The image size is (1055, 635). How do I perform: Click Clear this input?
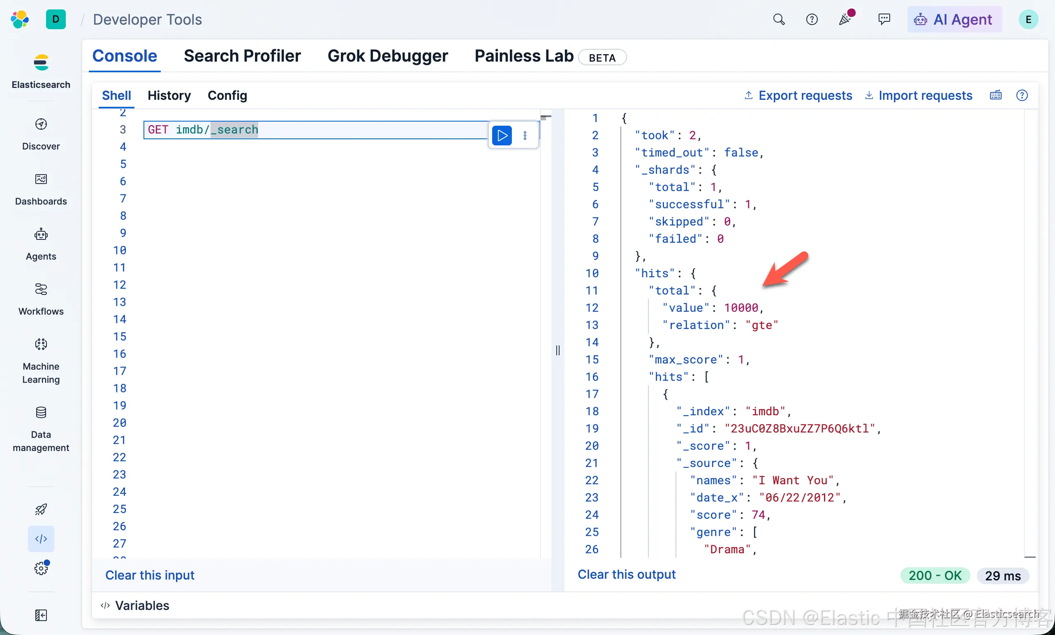point(150,575)
